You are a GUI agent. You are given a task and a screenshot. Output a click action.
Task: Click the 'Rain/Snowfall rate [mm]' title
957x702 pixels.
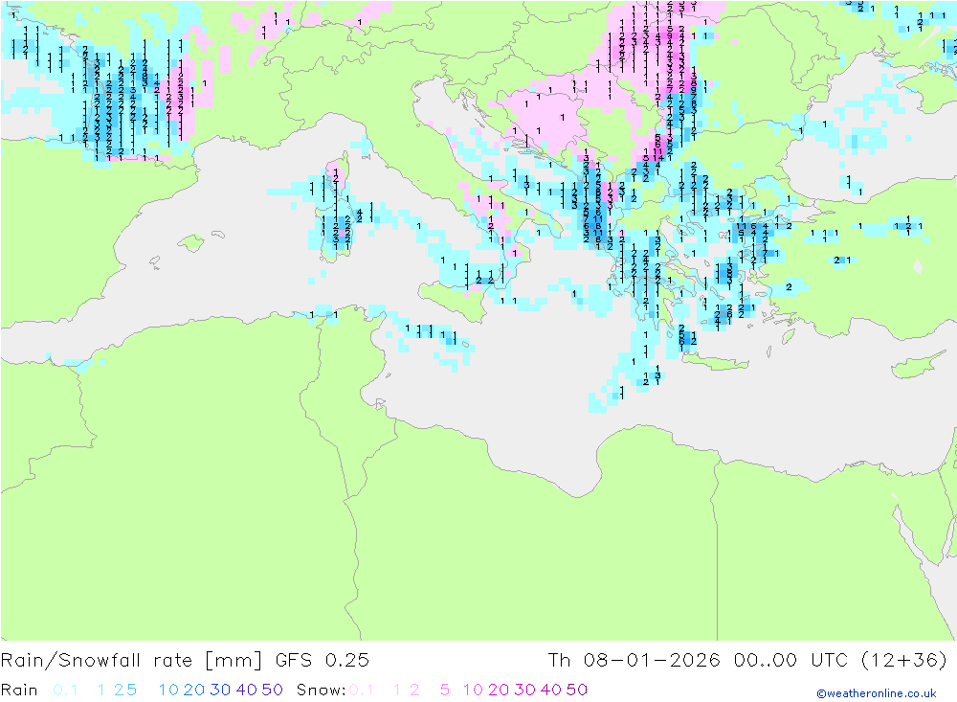click(131, 661)
